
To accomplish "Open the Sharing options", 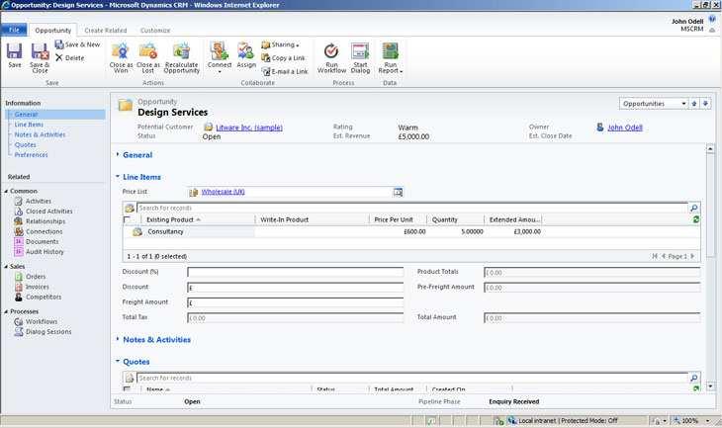I will point(280,44).
